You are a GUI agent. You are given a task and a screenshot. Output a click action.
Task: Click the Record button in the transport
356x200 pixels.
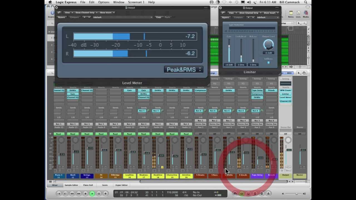(x=105, y=194)
